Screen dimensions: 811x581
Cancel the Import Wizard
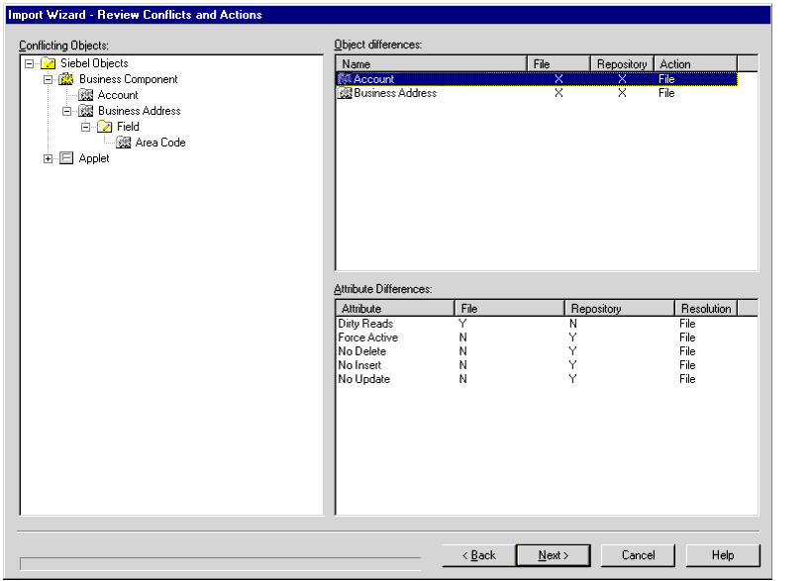pyautogui.click(x=639, y=555)
